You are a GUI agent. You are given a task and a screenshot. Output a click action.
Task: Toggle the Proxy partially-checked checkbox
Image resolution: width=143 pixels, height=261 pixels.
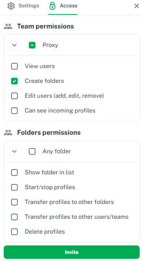[32, 45]
